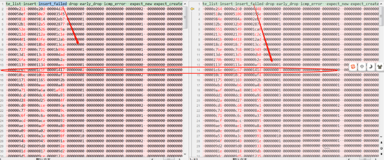Click value '00000010' in left pane row 27
Viewport: 384px width, 160px height.
click(x=75, y=136)
